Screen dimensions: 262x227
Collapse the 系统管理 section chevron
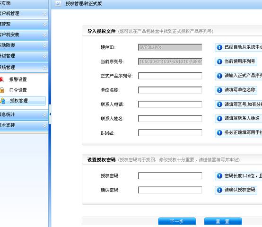point(44,68)
